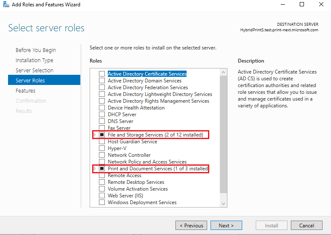Click the Roles list scrollbar thumb
331x235 pixels.
point(223,134)
